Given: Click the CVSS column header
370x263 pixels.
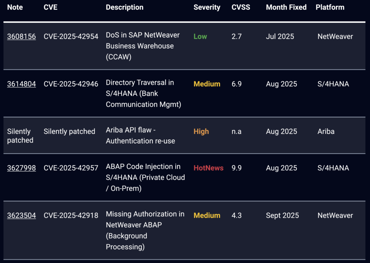Looking at the screenshot, I should click(x=241, y=7).
